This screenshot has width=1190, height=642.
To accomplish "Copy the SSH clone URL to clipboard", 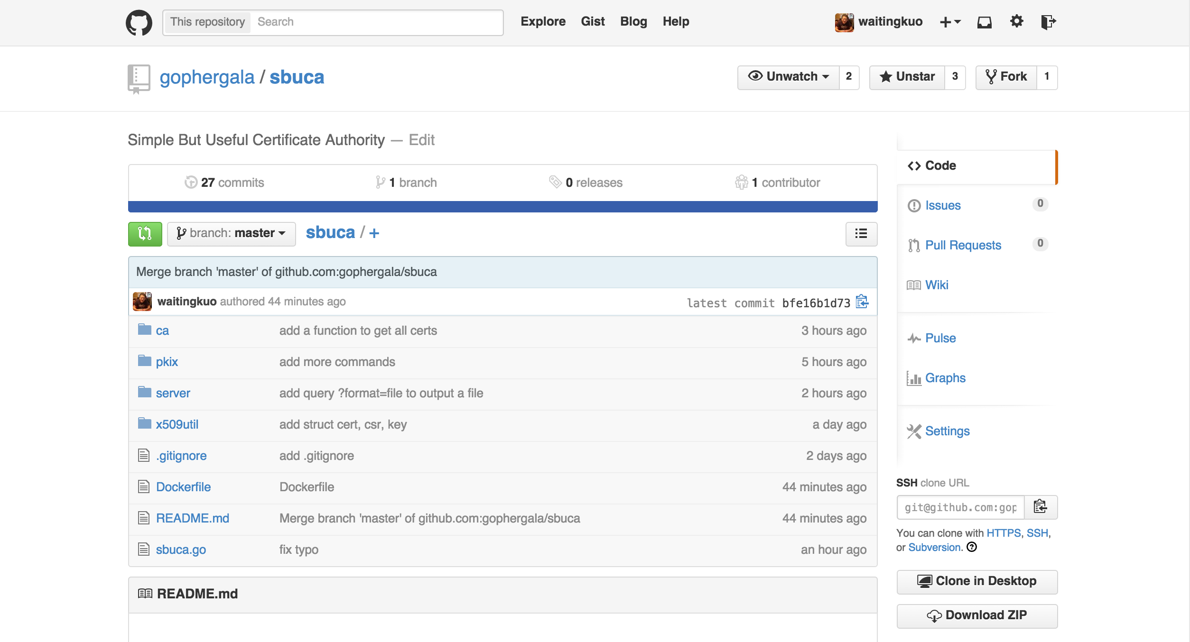I will 1040,507.
